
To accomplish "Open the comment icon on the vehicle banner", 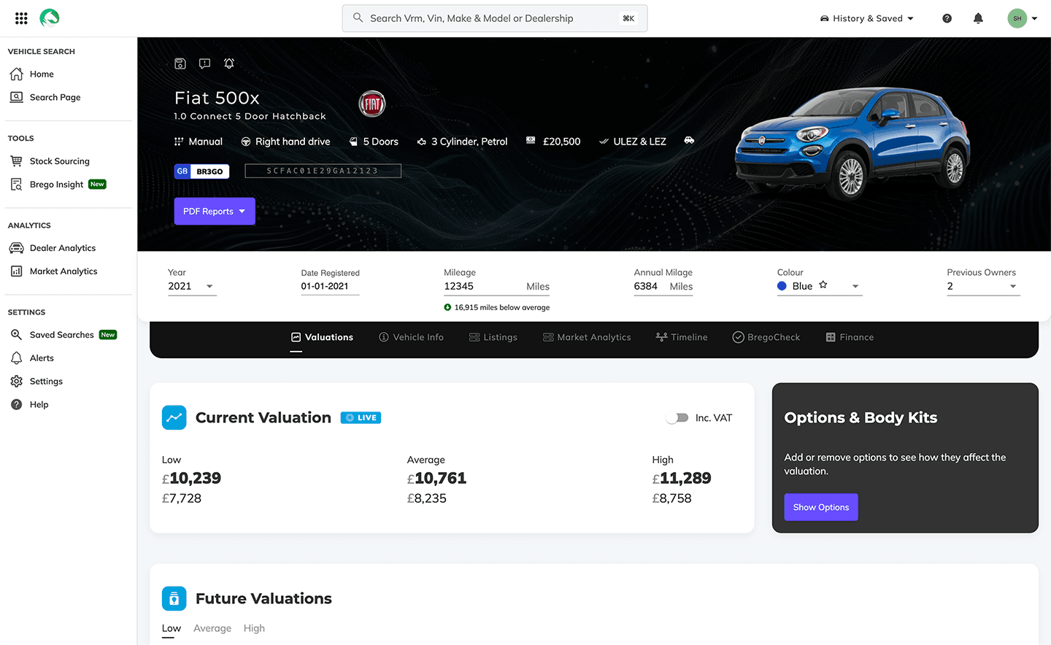I will [204, 63].
